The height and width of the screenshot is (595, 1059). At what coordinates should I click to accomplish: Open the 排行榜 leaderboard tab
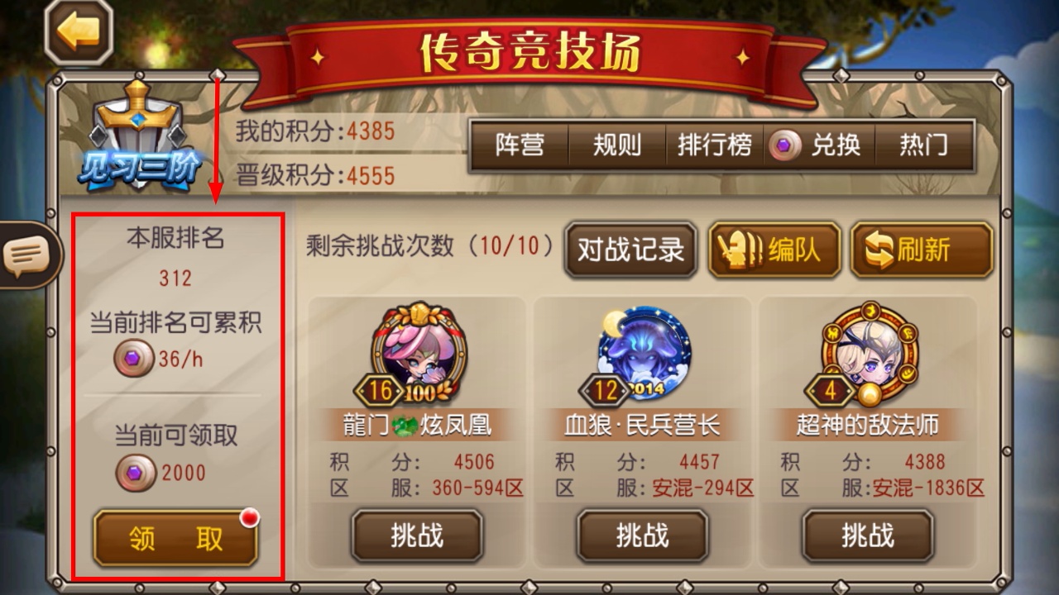[x=715, y=146]
